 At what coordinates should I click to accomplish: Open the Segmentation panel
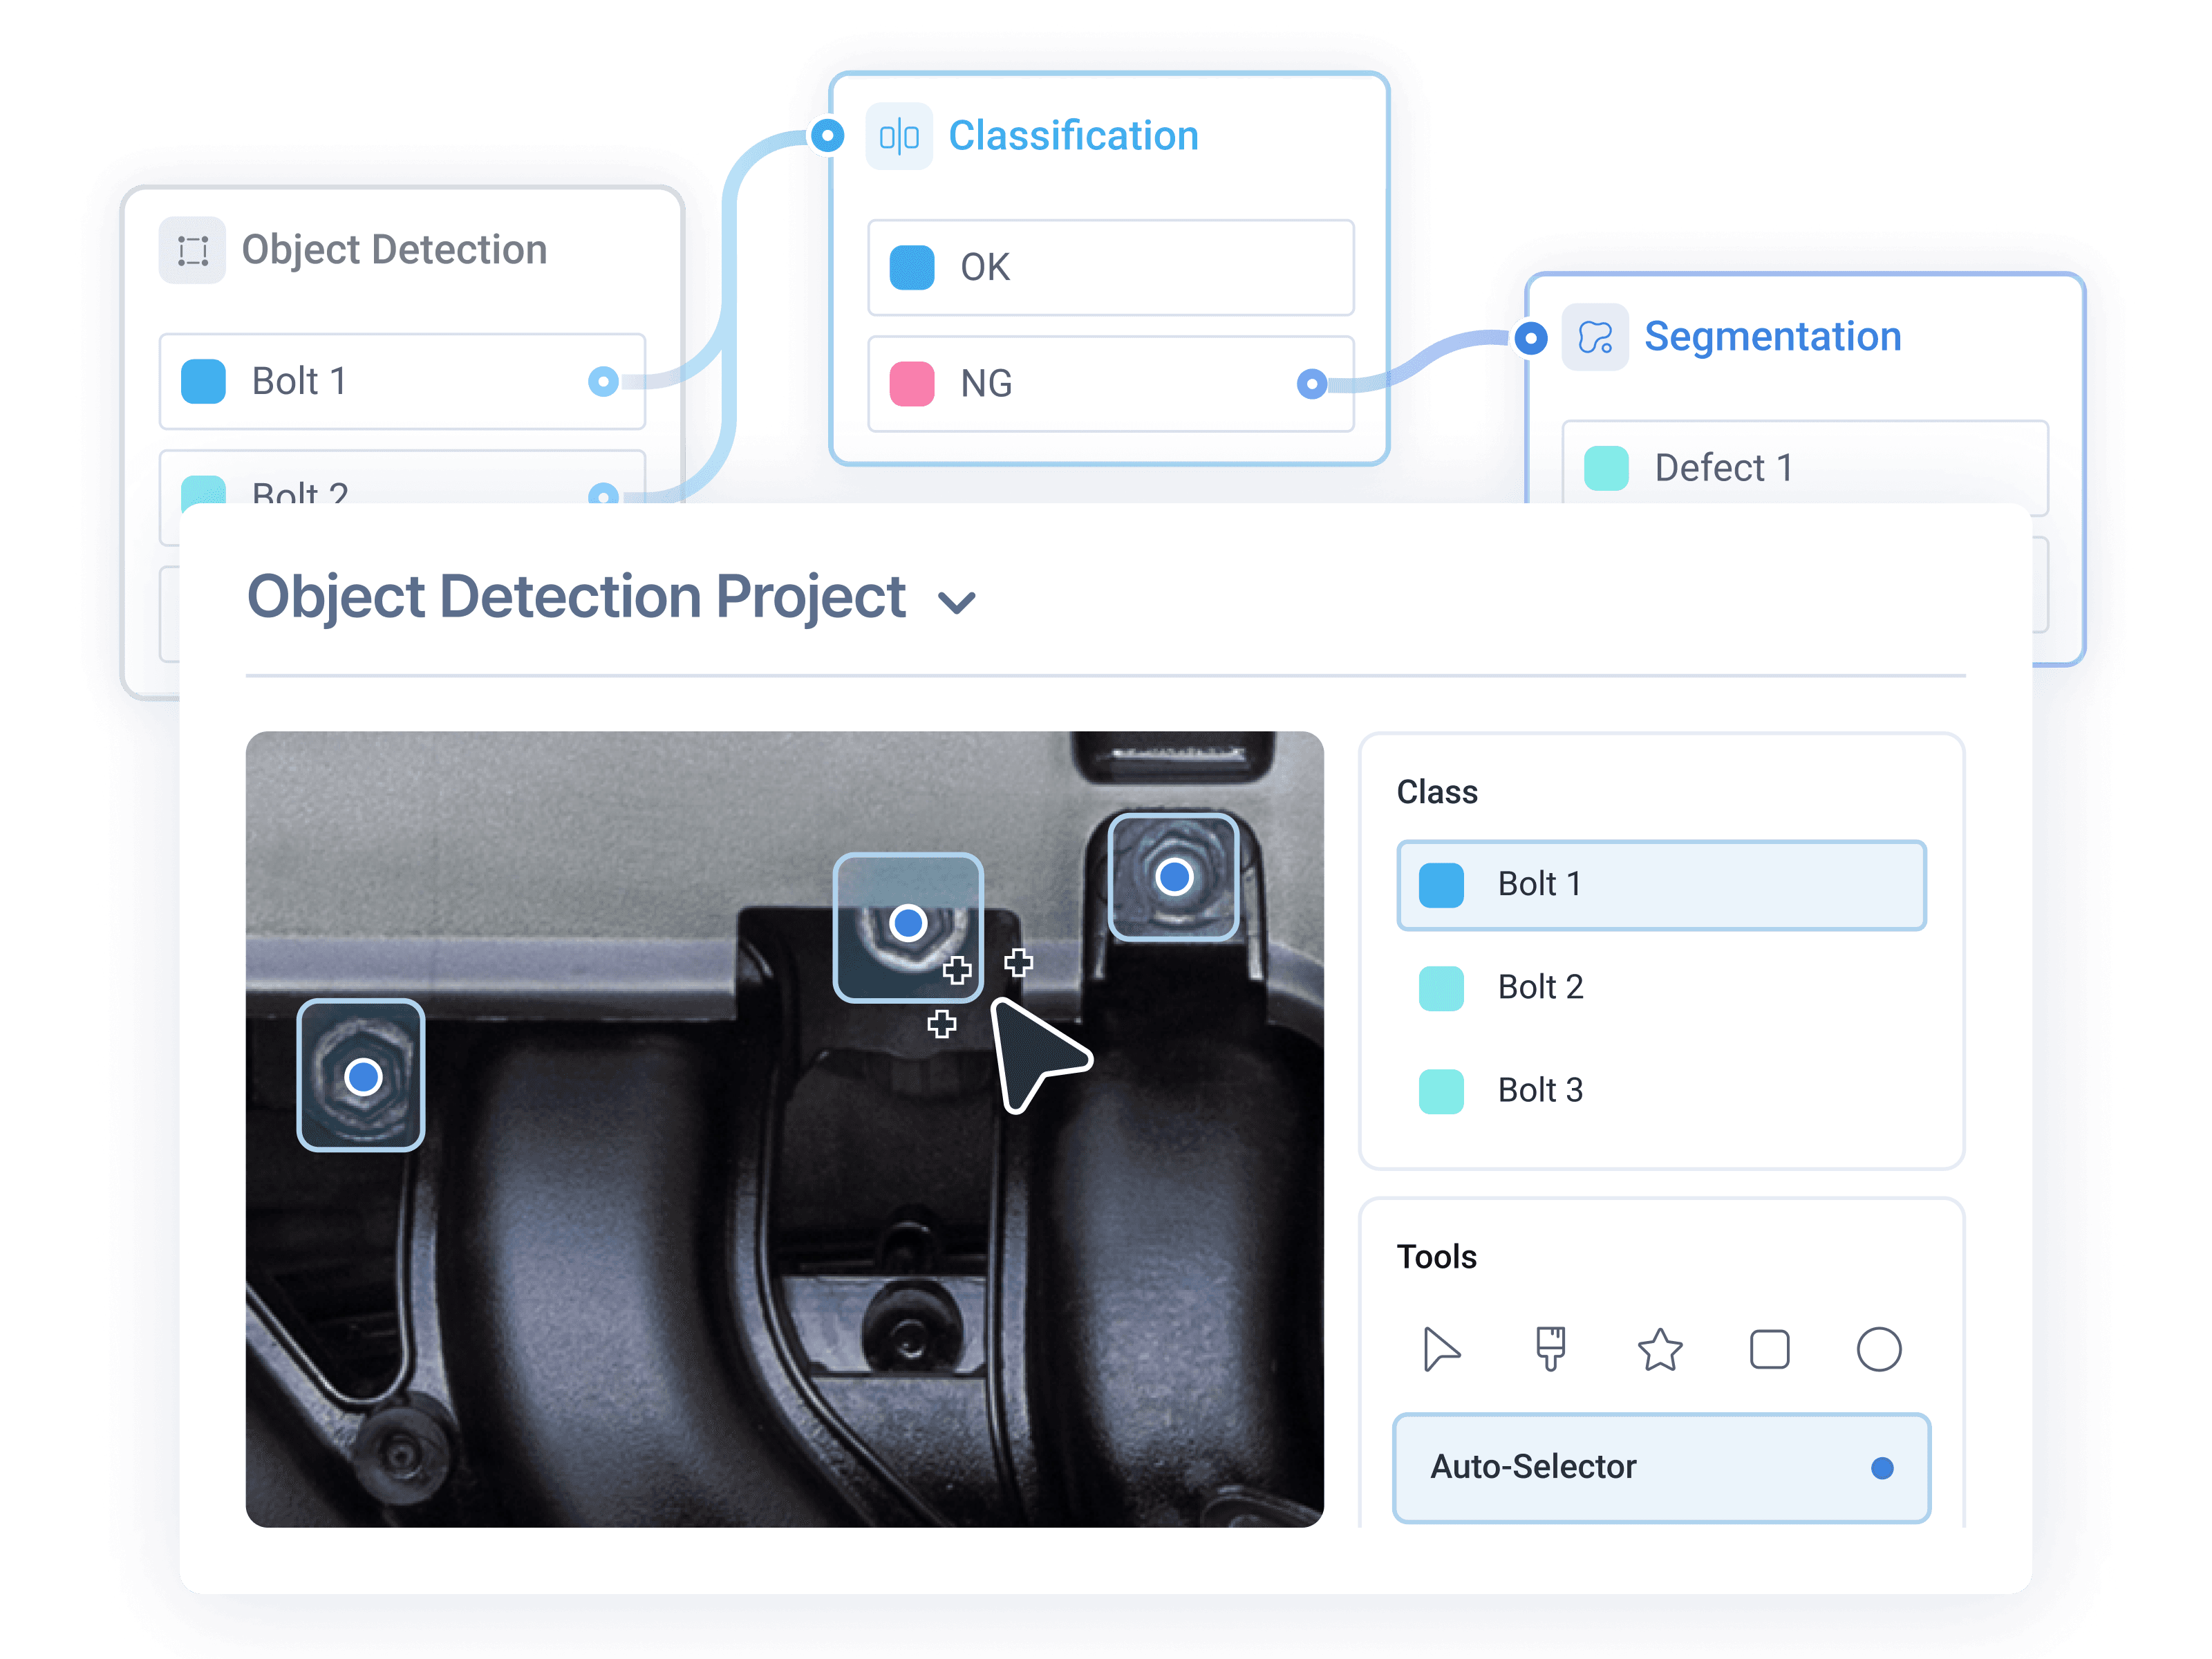tap(1772, 337)
